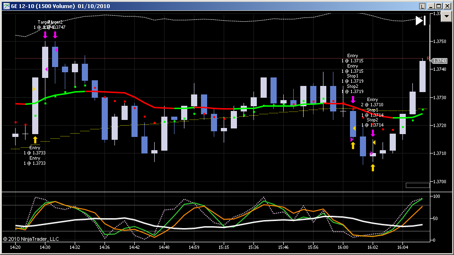Screen dimensions: 454x255
Task: Click the 1.3750 price axis label
Action: tap(439, 42)
